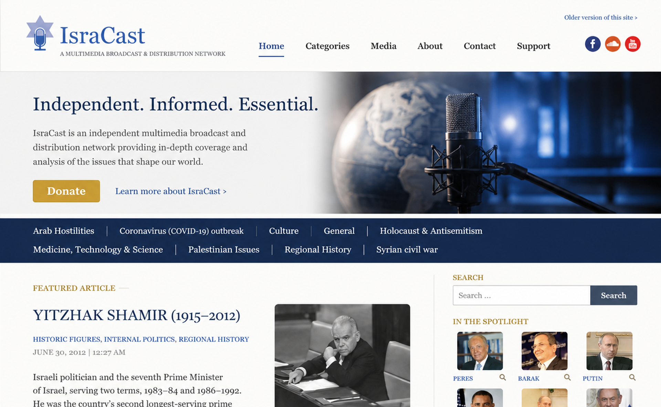661x407 pixels.
Task: Click the gold Donate button
Action: pyautogui.click(x=66, y=191)
